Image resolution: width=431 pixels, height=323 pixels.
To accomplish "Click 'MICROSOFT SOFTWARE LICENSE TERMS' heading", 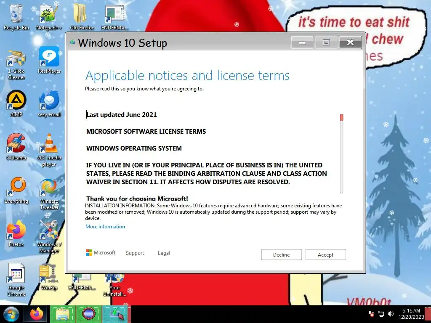I will (x=146, y=131).
